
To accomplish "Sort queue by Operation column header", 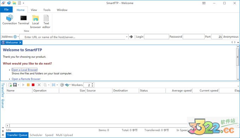I will pyautogui.click(x=46, y=91).
